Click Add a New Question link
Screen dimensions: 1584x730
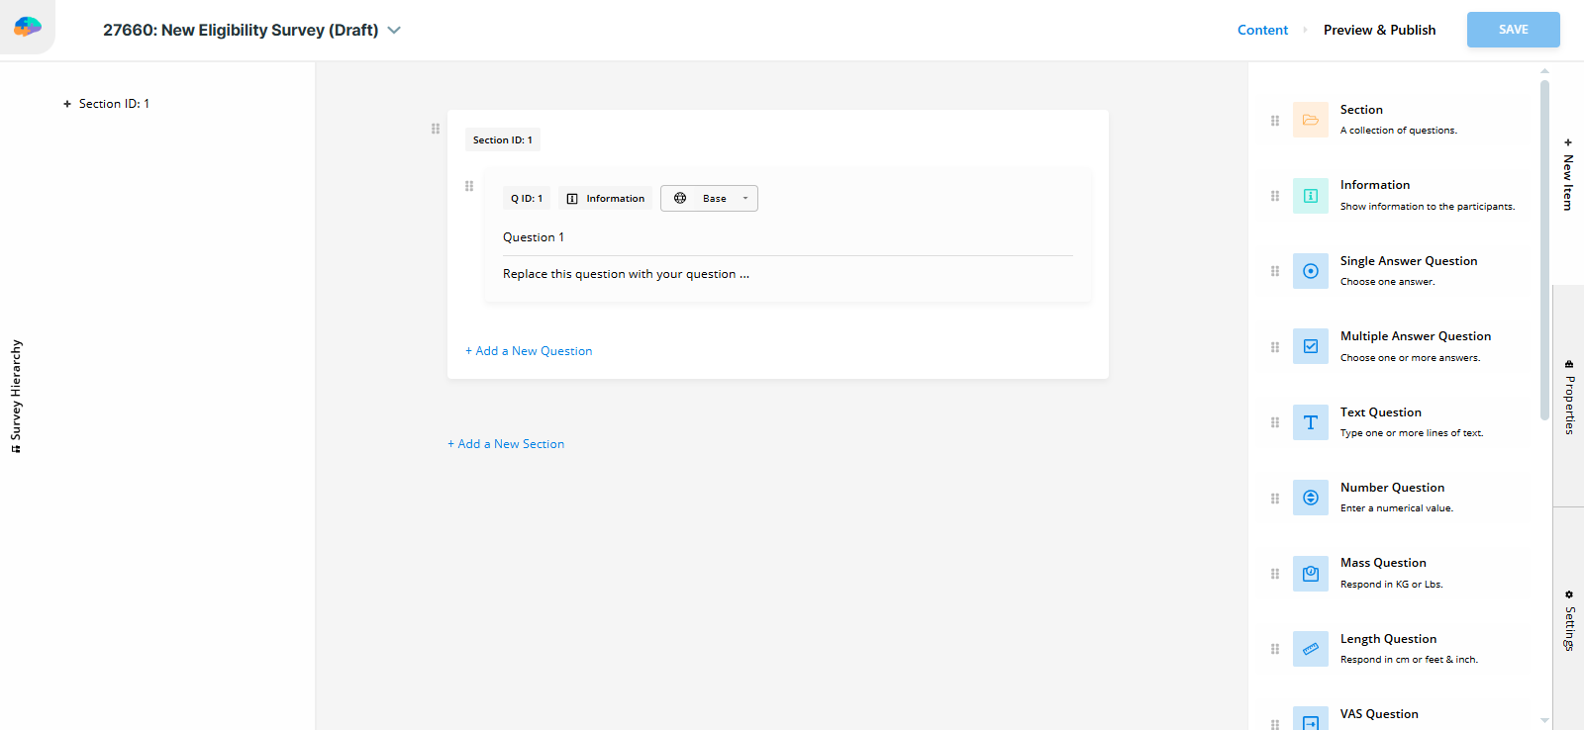coord(529,351)
